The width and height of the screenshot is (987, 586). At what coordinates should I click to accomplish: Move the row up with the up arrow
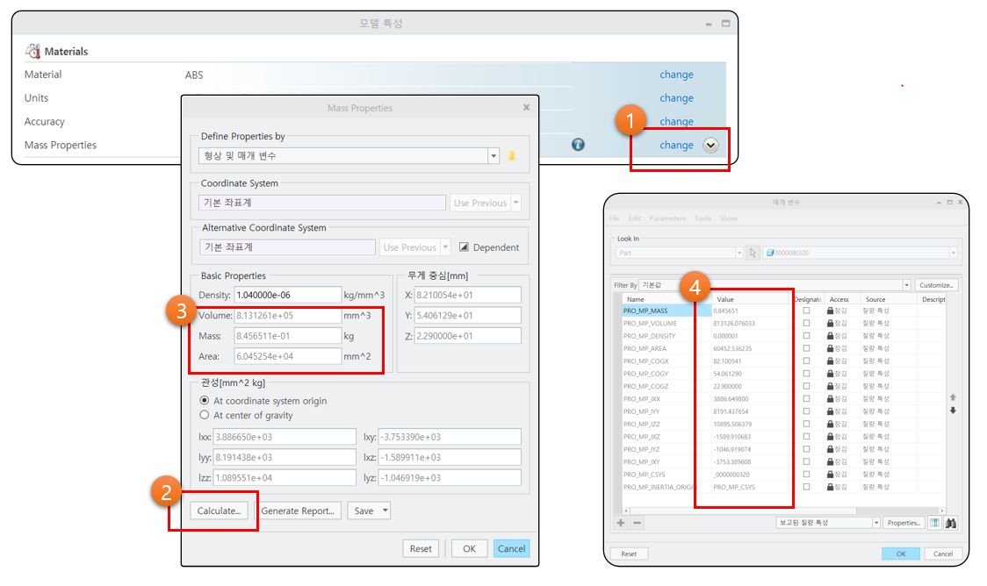pos(953,397)
